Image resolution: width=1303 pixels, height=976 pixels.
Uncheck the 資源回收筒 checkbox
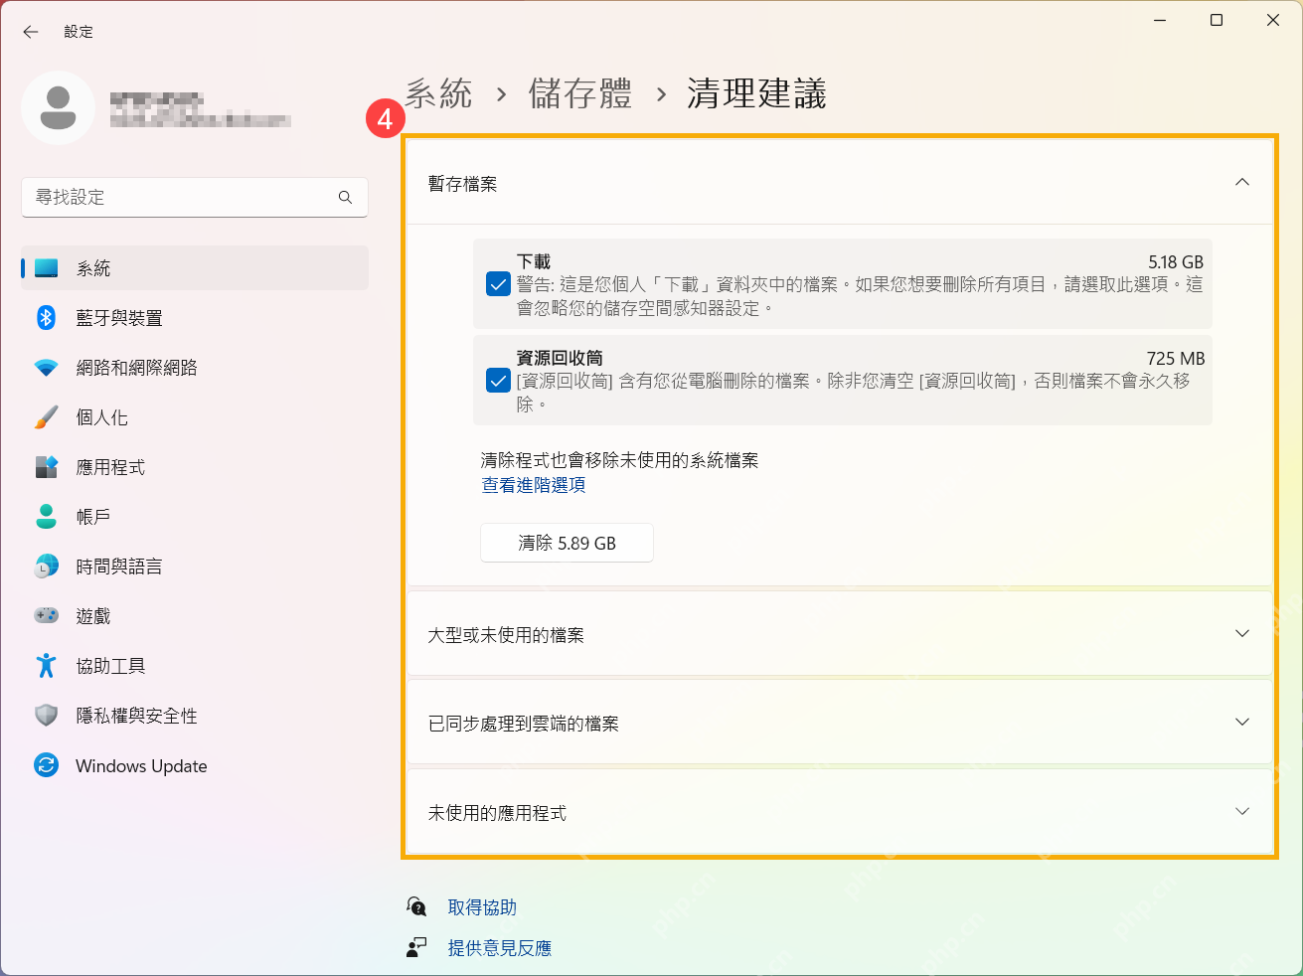pos(499,381)
